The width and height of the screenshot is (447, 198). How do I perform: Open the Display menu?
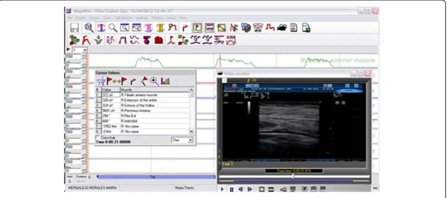[x=80, y=18]
